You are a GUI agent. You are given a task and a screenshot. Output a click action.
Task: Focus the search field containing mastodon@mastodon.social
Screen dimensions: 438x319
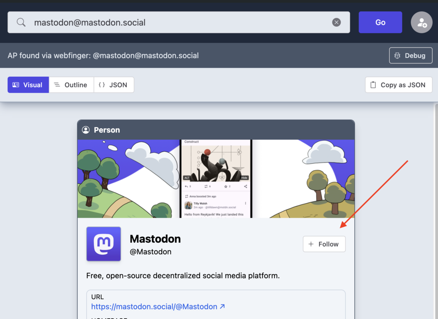[175, 22]
